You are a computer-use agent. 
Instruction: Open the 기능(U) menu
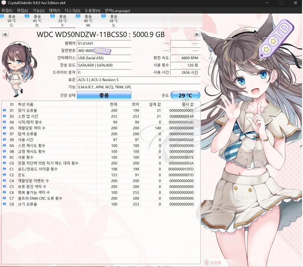click(x=38, y=11)
